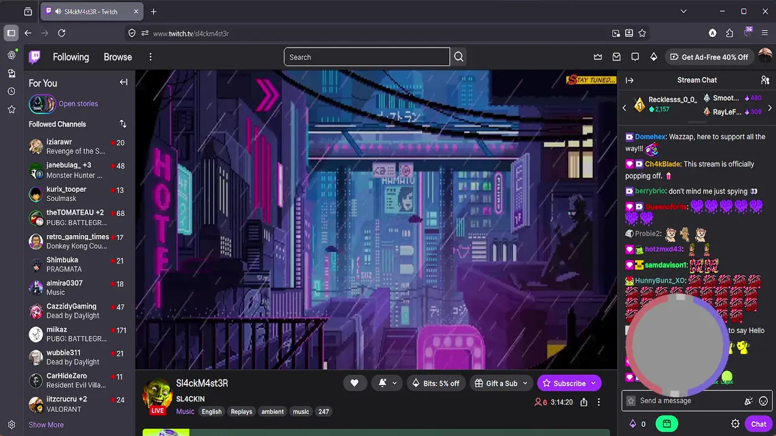This screenshot has height=436, width=776.
Task: Open the Gift a Sub dropdown
Action: point(501,383)
